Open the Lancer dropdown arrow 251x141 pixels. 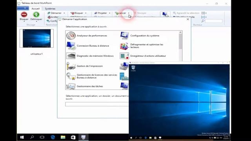[129, 13]
